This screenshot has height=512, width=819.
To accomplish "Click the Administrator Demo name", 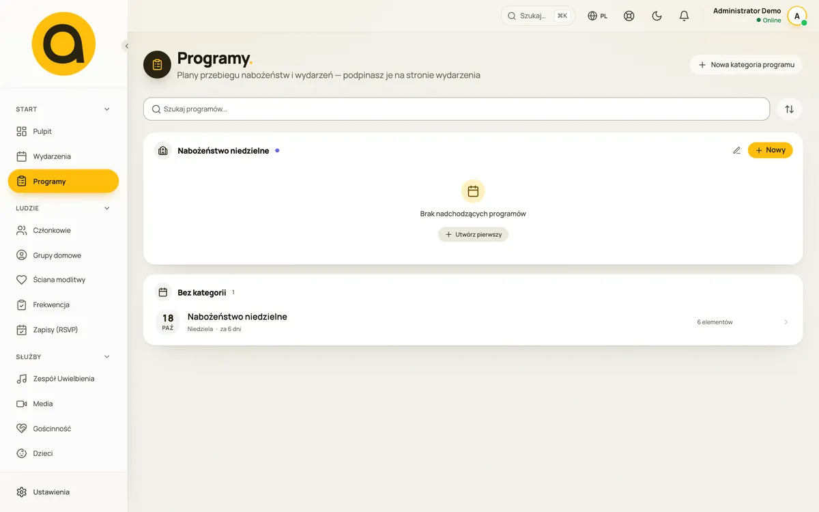I will [x=747, y=11].
